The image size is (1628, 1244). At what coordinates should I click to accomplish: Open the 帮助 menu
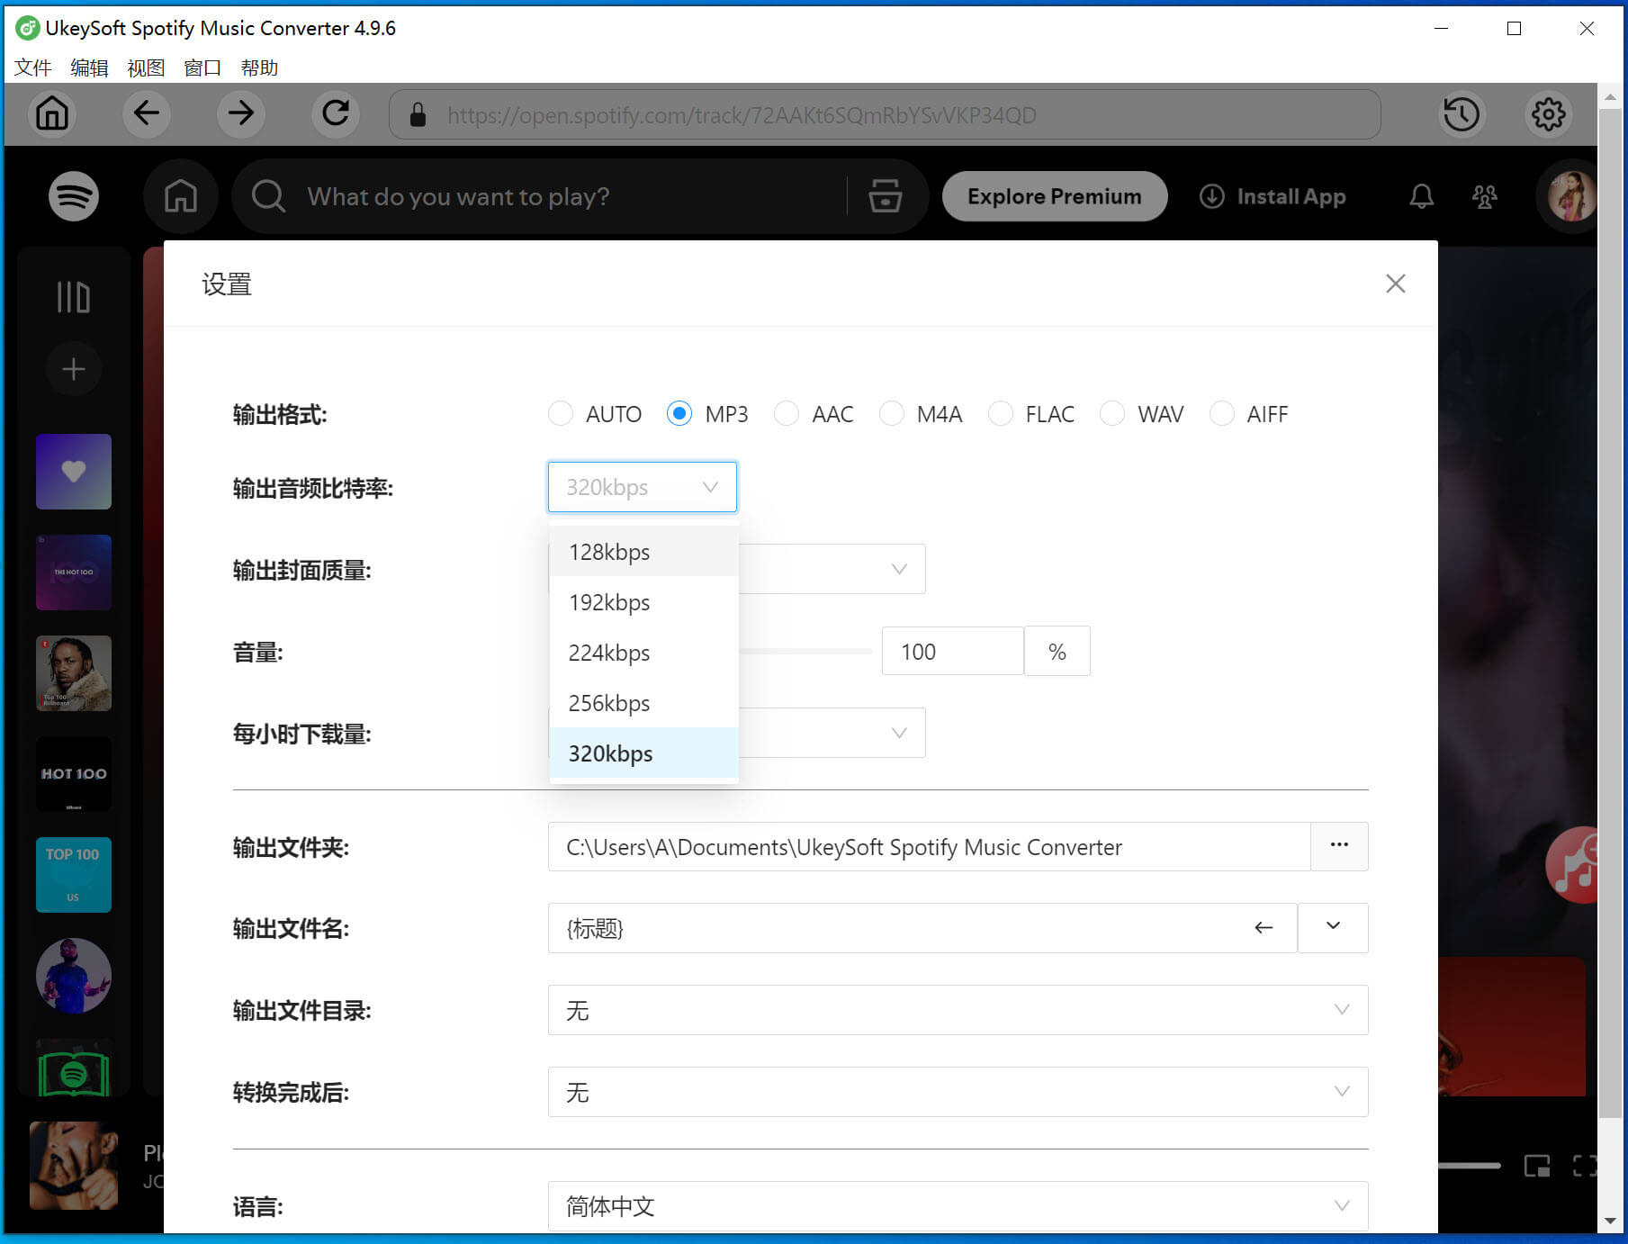(x=259, y=68)
